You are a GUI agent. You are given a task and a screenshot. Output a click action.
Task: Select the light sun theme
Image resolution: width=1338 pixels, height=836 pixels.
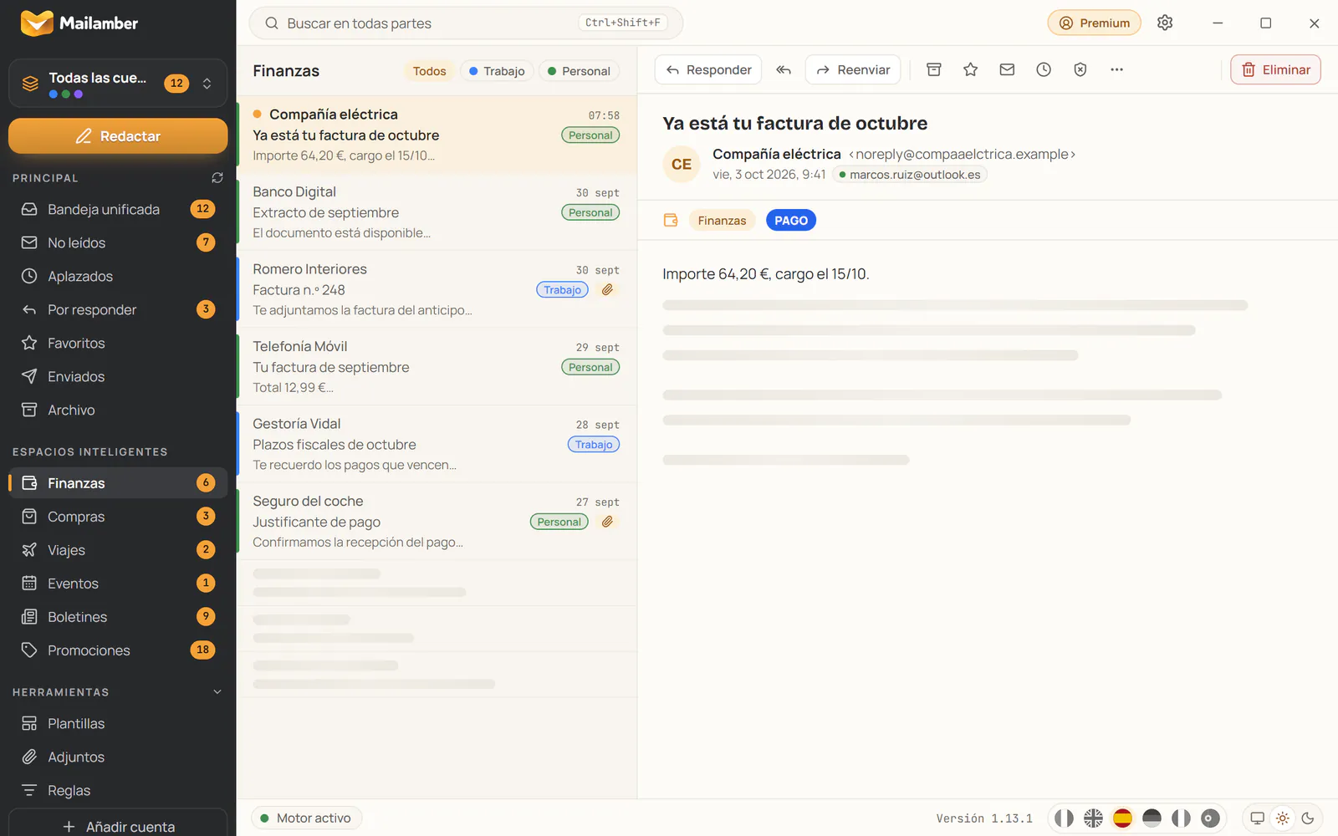click(1283, 818)
